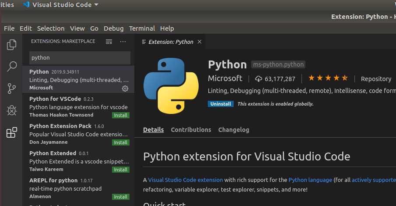Open the Python language link
The height and width of the screenshot is (206, 396).
(310, 180)
